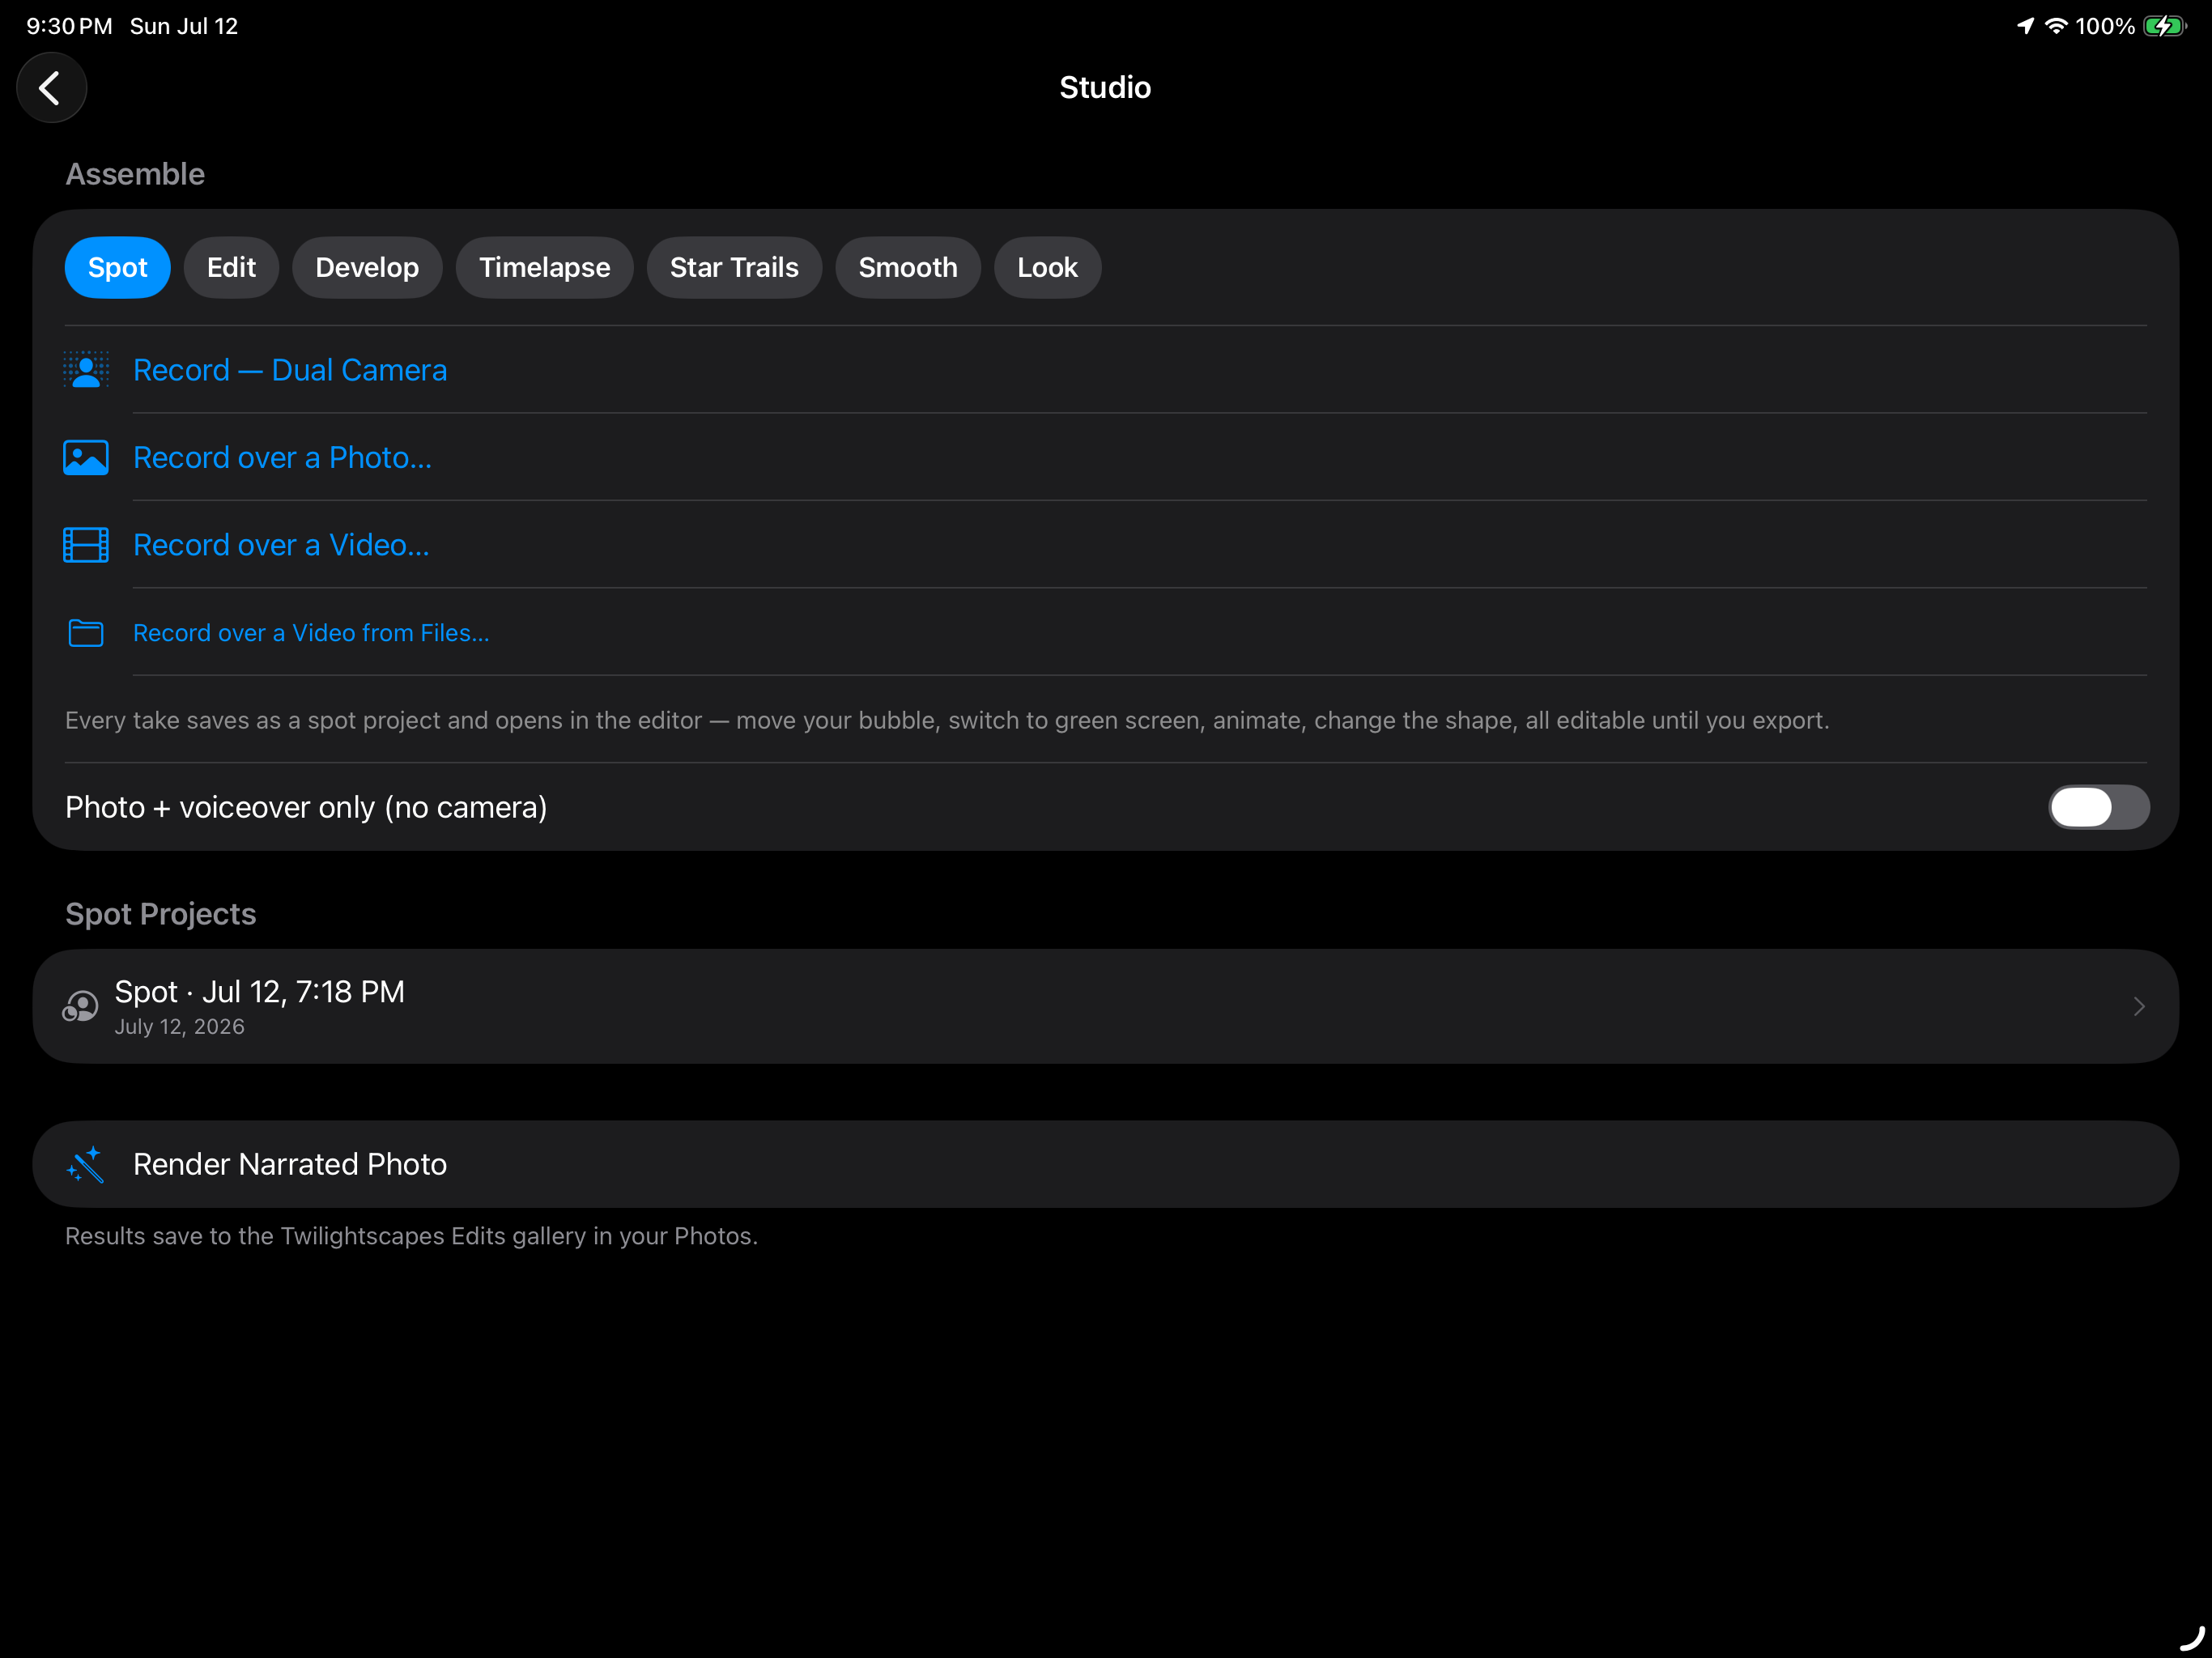The image size is (2212, 1658).
Task: Click the Photo + voiceover only label
Action: click(x=306, y=807)
